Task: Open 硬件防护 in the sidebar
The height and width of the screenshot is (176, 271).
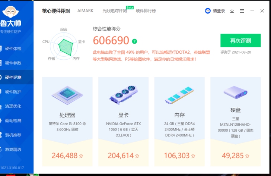Action: [13, 92]
